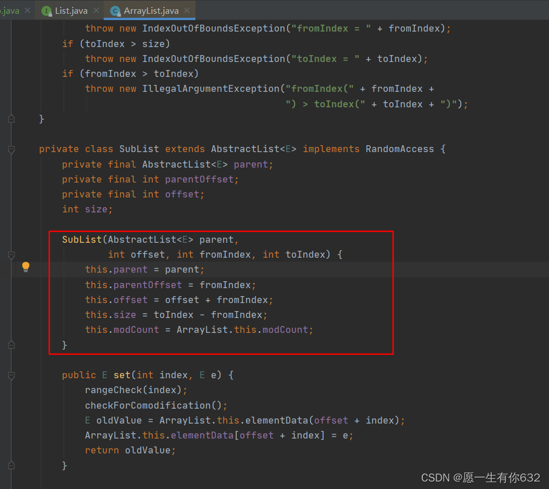This screenshot has height=489, width=549.
Task: Collapse the SubList class using its gutter arrow
Action: point(10,149)
